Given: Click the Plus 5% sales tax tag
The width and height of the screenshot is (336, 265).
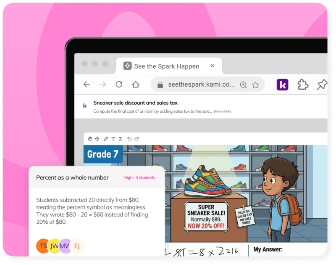Looking at the screenshot, I should tap(245, 216).
